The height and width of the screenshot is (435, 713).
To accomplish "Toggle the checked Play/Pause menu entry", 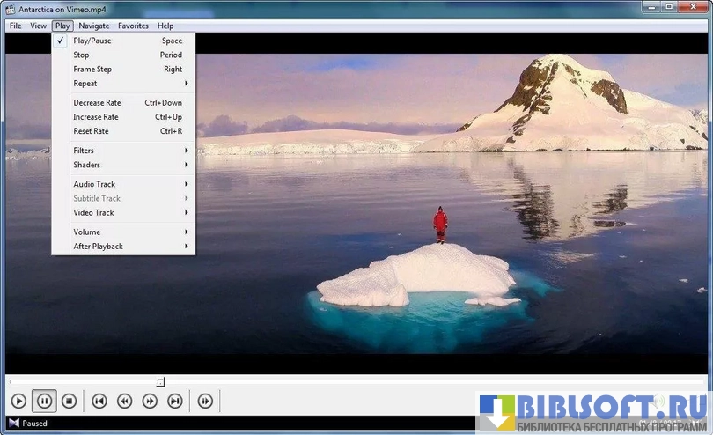I will click(92, 41).
